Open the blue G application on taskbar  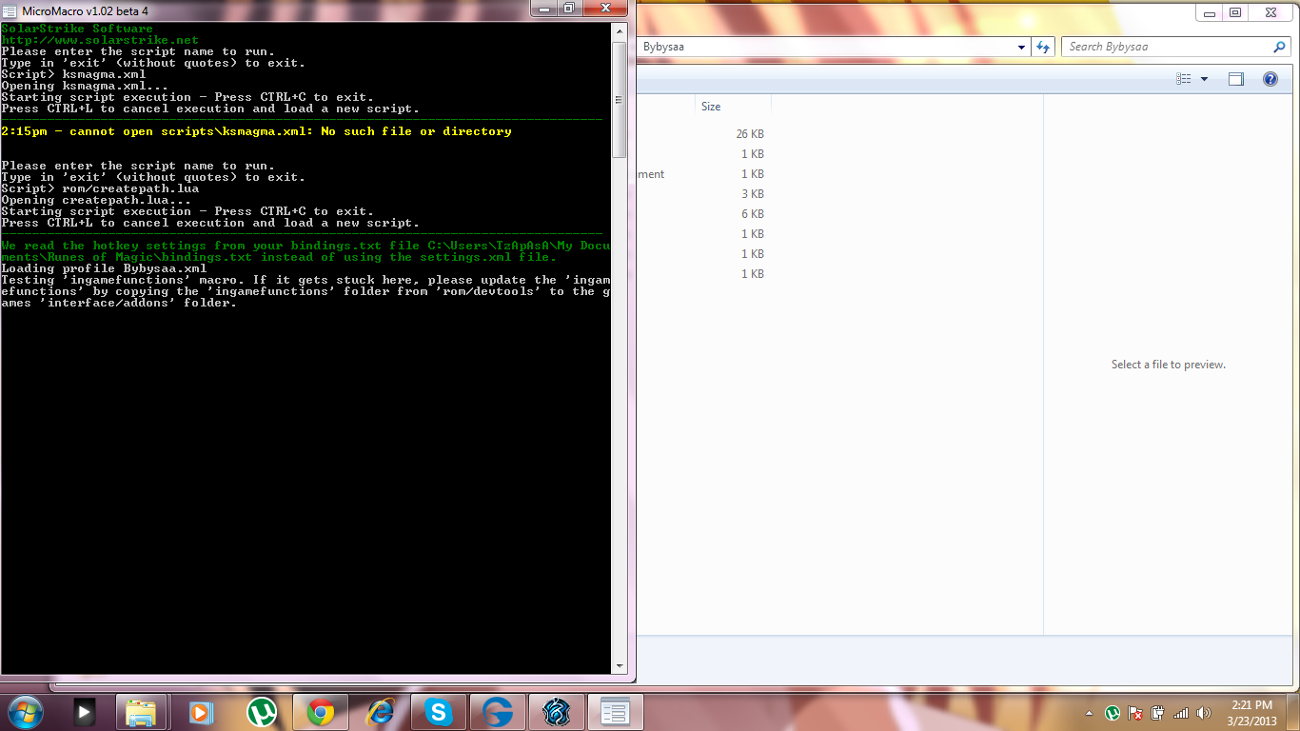[498, 712]
